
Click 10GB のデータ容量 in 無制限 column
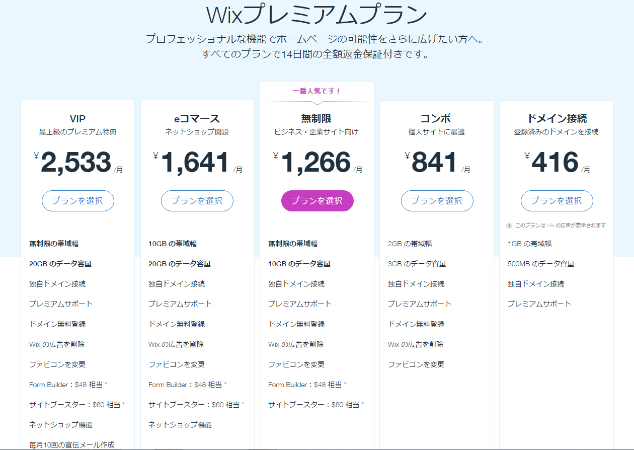coord(299,264)
